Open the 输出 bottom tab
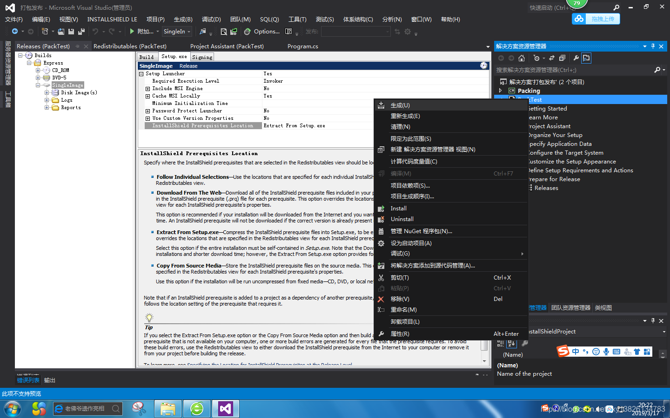This screenshot has height=418, width=670. point(50,380)
